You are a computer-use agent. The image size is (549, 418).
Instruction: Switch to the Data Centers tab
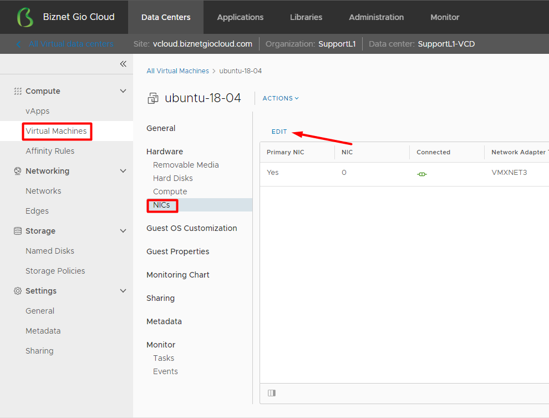point(166,17)
